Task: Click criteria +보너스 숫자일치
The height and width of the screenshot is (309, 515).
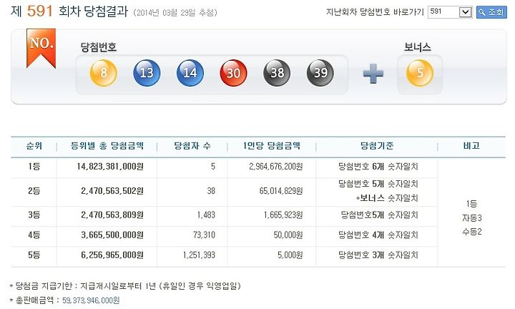Action: (x=387, y=198)
